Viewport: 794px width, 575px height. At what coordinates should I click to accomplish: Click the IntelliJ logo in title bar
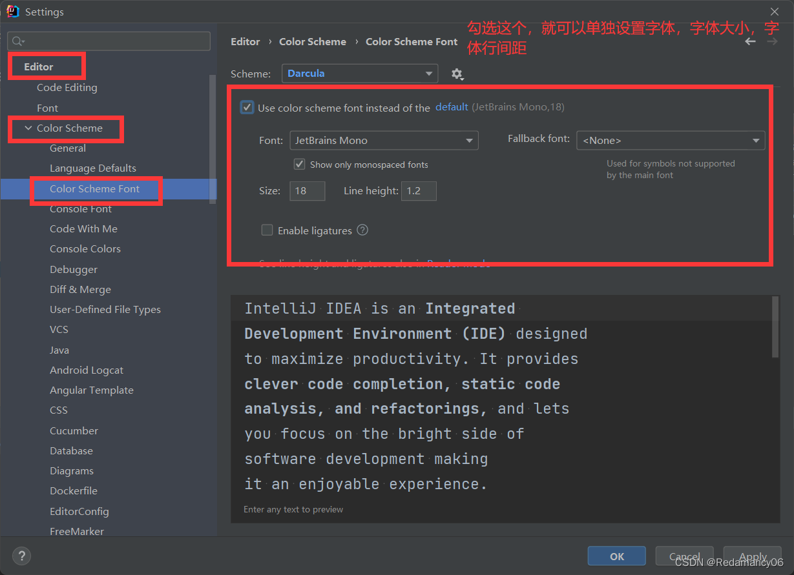tap(13, 12)
